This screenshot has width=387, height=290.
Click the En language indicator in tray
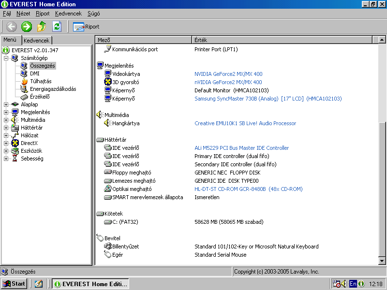[353, 284]
